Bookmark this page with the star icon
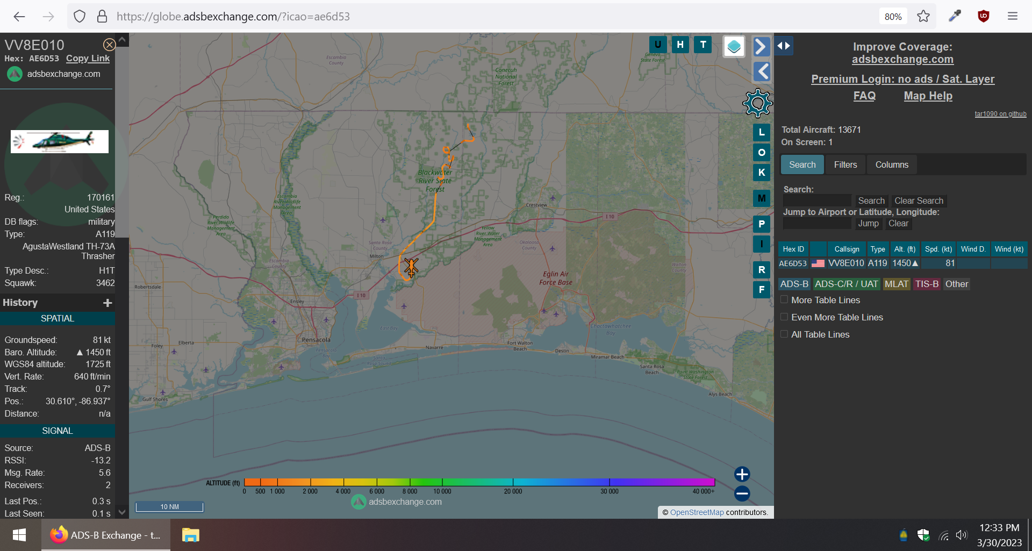The height and width of the screenshot is (551, 1032). pos(923,16)
